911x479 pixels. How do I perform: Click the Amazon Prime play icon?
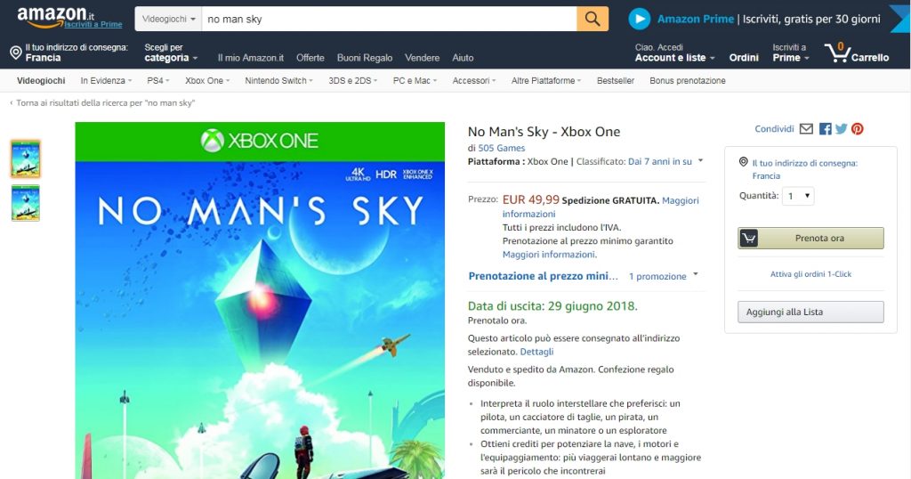click(639, 20)
